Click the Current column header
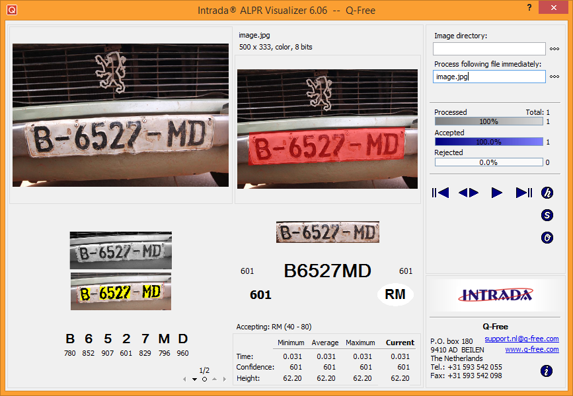Viewport: 573px width, 396px height. pos(400,343)
